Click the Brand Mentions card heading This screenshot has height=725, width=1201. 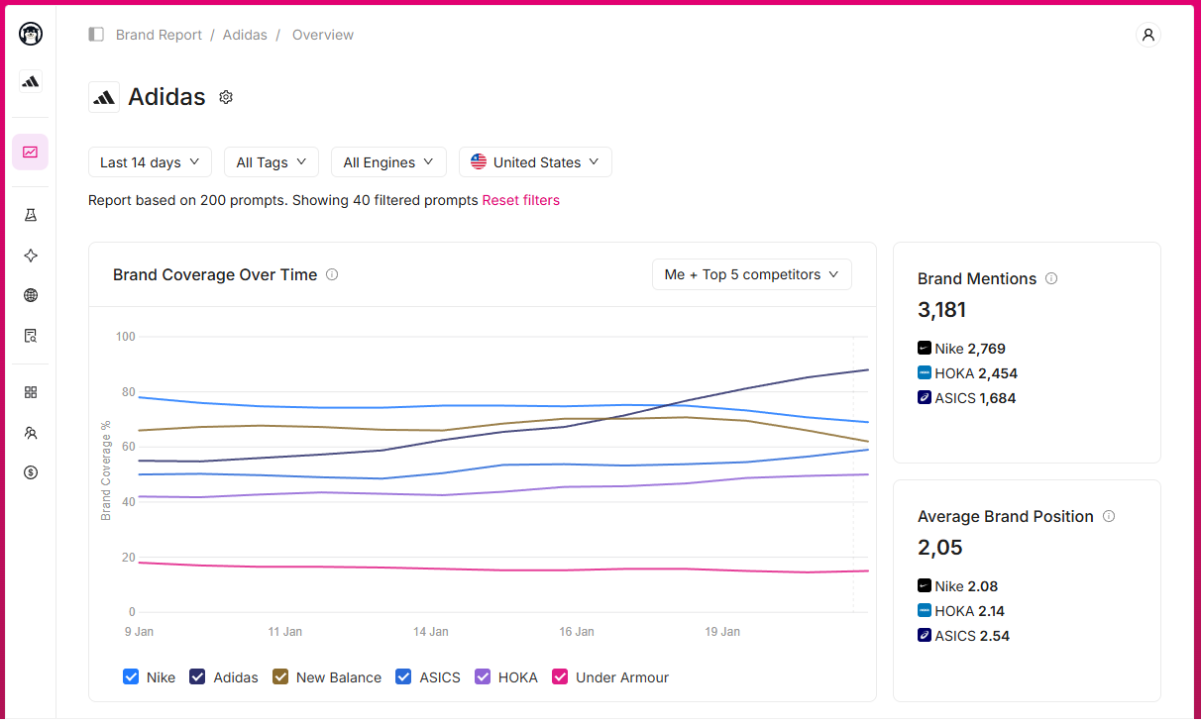click(977, 278)
